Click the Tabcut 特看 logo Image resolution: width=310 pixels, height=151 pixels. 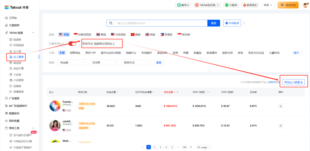17,7
